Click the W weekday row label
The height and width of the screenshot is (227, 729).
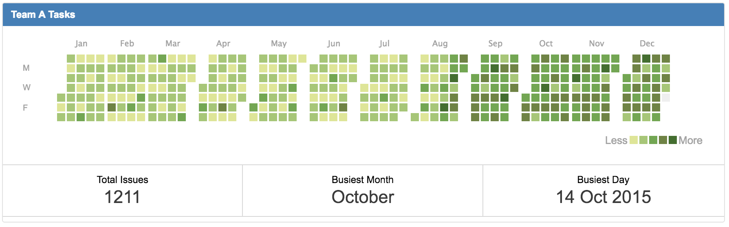(x=26, y=87)
